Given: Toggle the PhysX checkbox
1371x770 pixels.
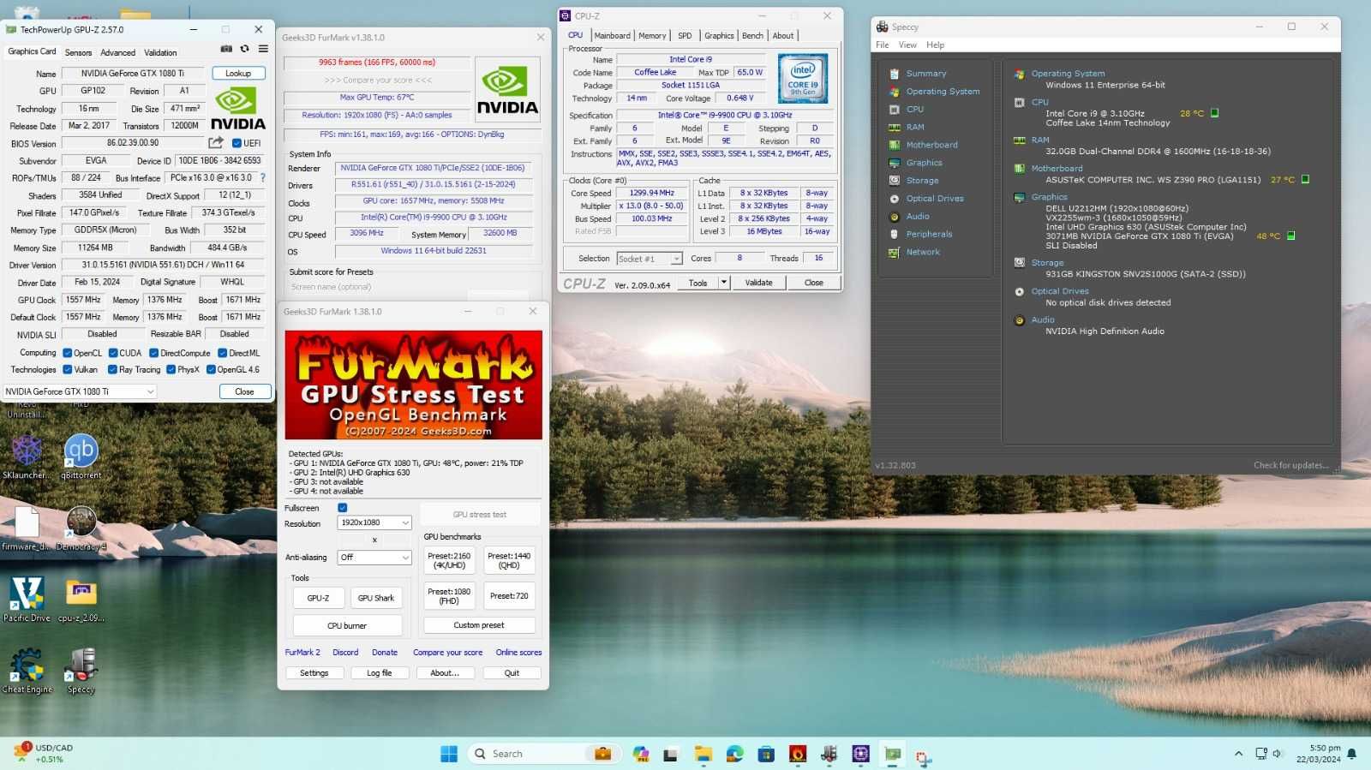Looking at the screenshot, I should 171,370.
